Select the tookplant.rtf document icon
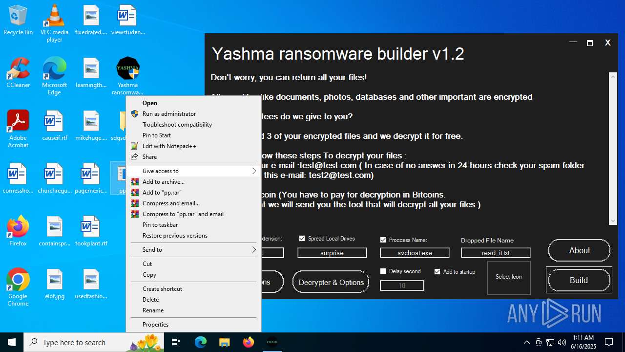The height and width of the screenshot is (352, 625). 91,231
